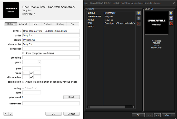The width and height of the screenshot is (177, 119).
Task: Click the disc number field
Action: point(26,77)
